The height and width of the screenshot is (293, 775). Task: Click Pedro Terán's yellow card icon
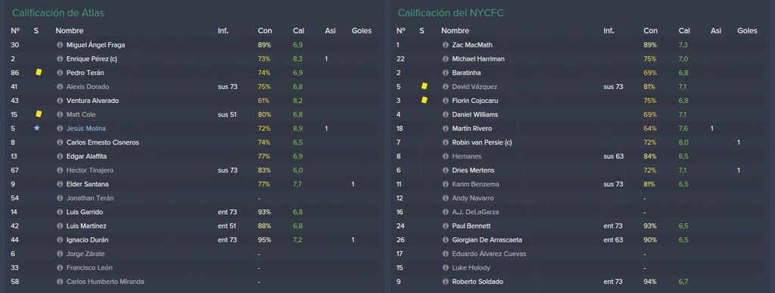pos(39,72)
